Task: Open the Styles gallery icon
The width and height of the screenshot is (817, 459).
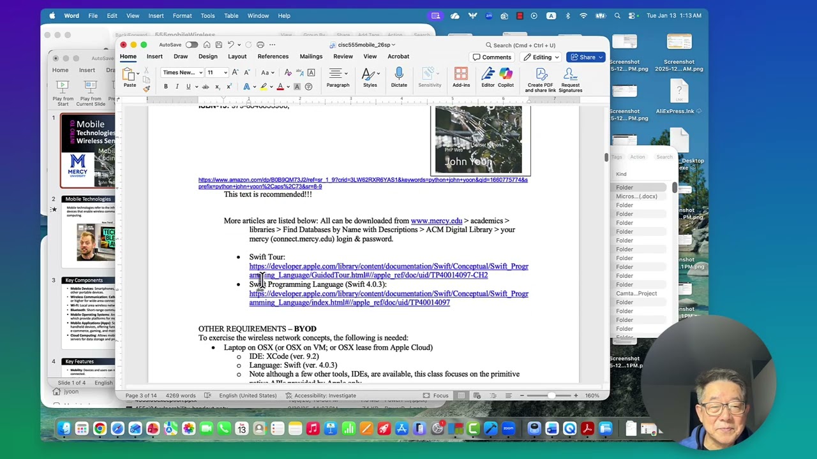Action: 370,75
